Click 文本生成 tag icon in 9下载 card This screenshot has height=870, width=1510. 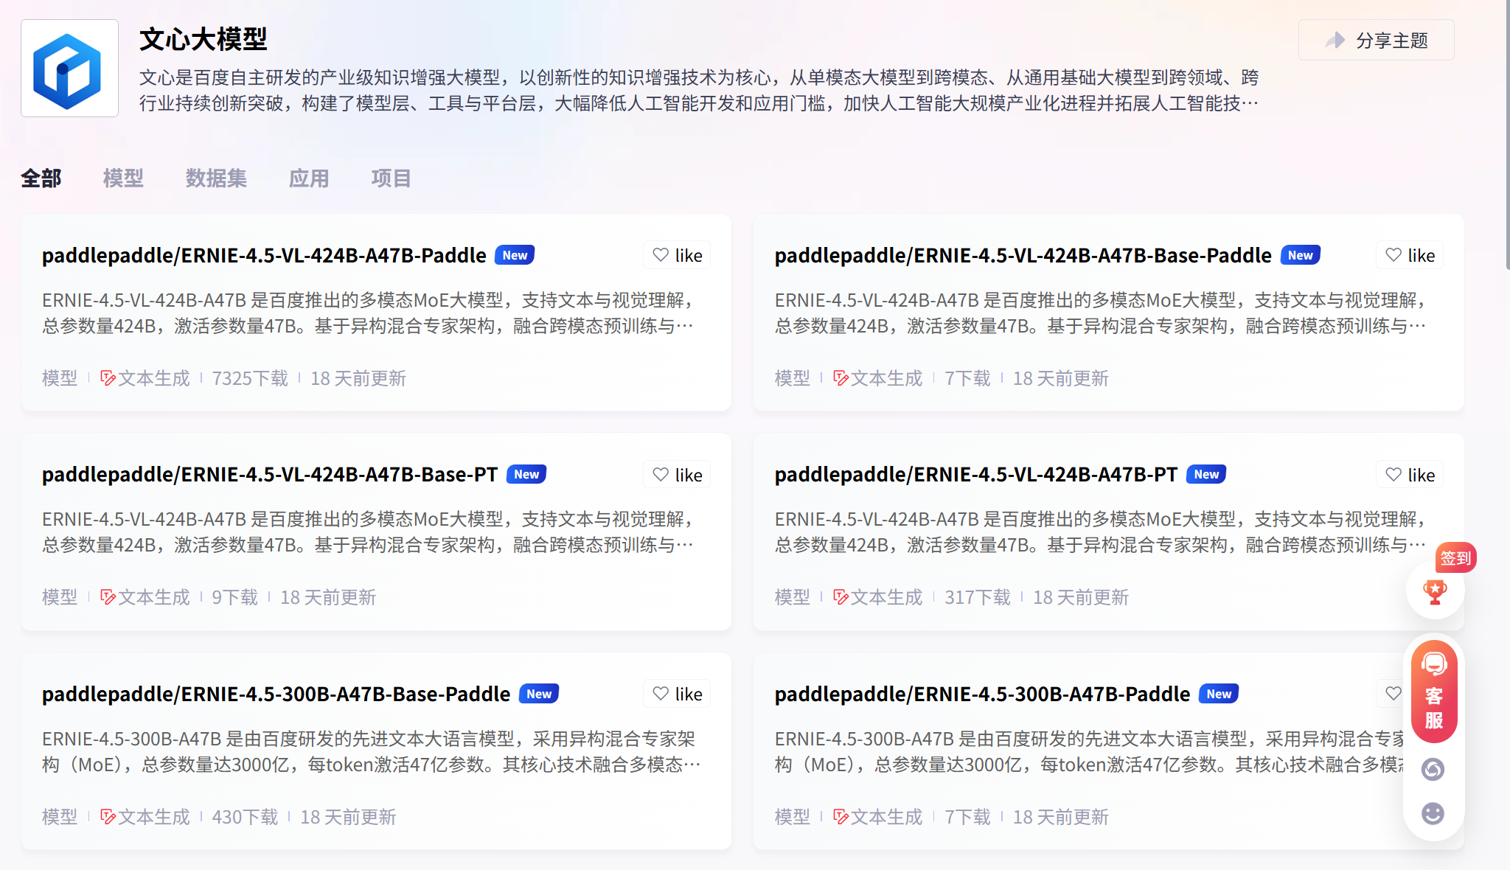pyautogui.click(x=108, y=597)
